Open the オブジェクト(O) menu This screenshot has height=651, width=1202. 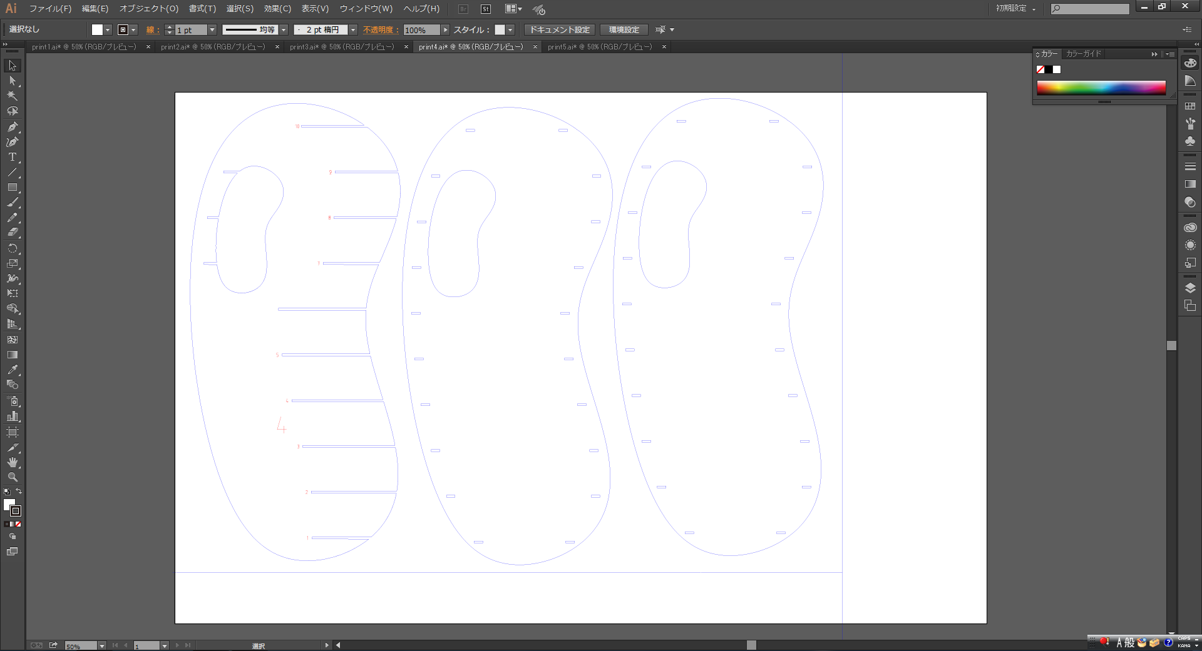[149, 9]
